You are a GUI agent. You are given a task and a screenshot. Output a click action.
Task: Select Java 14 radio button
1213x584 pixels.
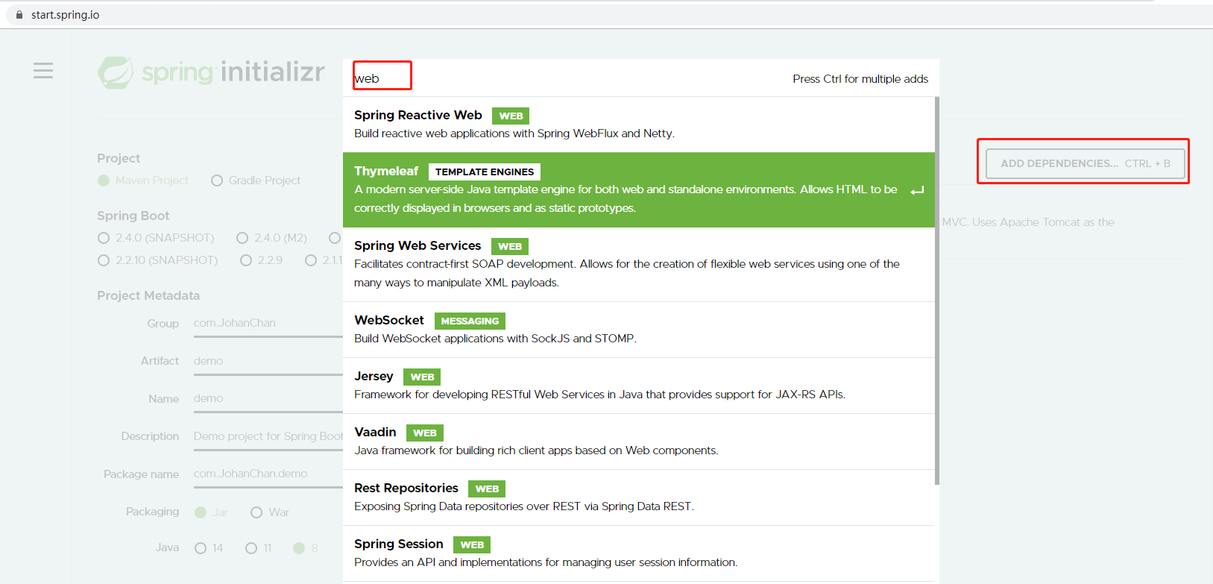pos(201,548)
